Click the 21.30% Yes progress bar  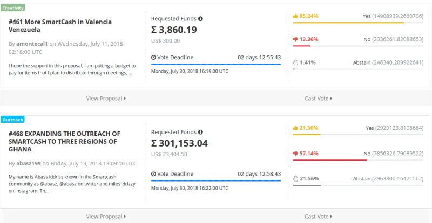click(x=358, y=135)
